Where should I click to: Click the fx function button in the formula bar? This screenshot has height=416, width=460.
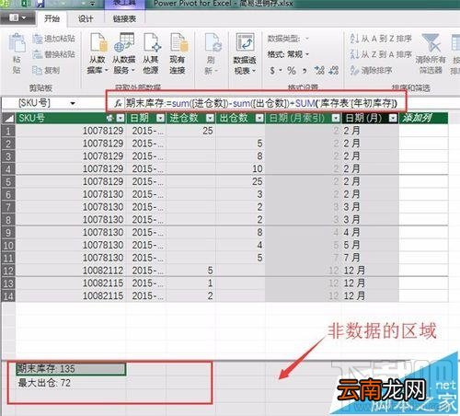coord(118,103)
